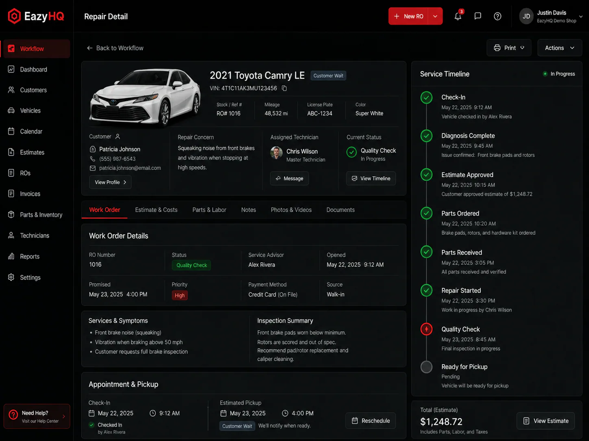Reschedule the estimated pickup

pyautogui.click(x=371, y=421)
